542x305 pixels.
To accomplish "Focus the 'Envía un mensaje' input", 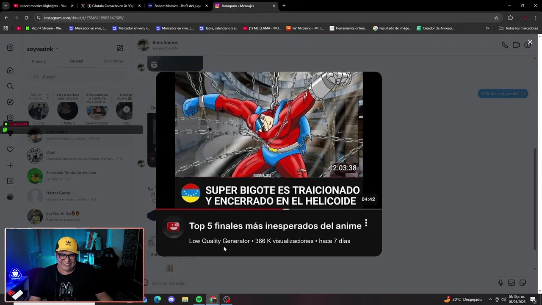I will click(322, 283).
